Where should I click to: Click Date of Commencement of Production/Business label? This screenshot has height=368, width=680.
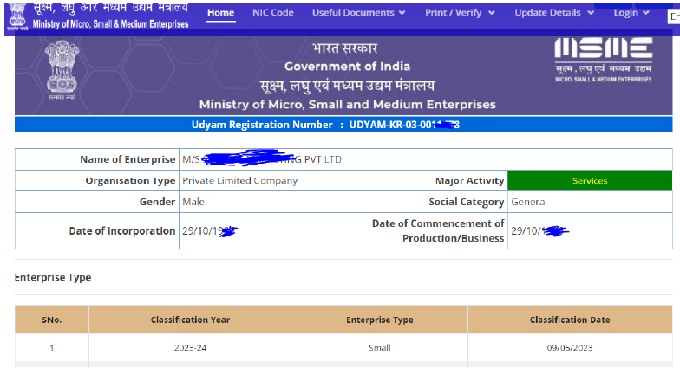[x=438, y=230]
